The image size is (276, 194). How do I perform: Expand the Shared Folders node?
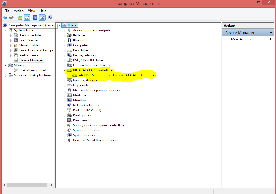point(11,46)
